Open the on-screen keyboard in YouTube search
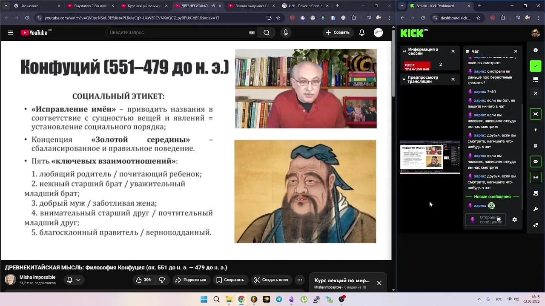 252,33
